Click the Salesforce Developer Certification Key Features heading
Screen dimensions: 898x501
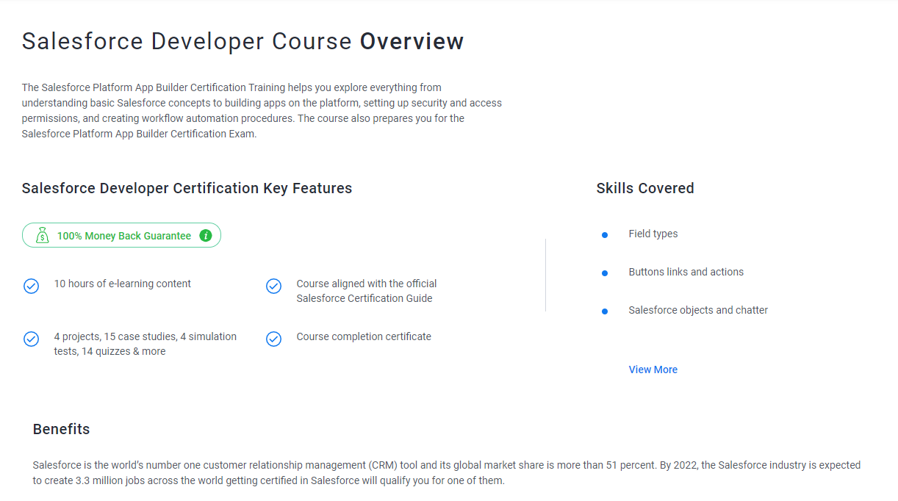[x=187, y=188]
